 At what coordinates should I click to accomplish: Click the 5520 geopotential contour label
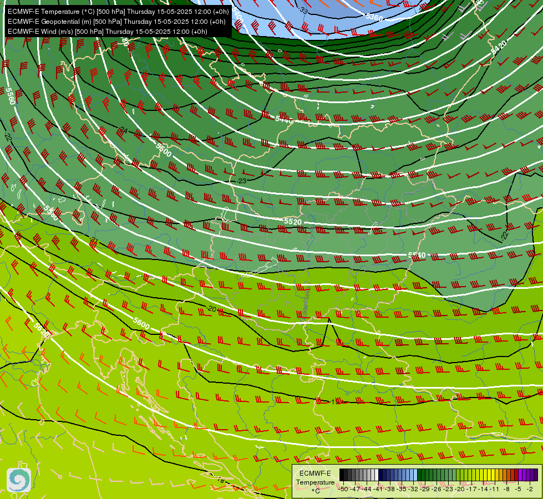coord(293,221)
